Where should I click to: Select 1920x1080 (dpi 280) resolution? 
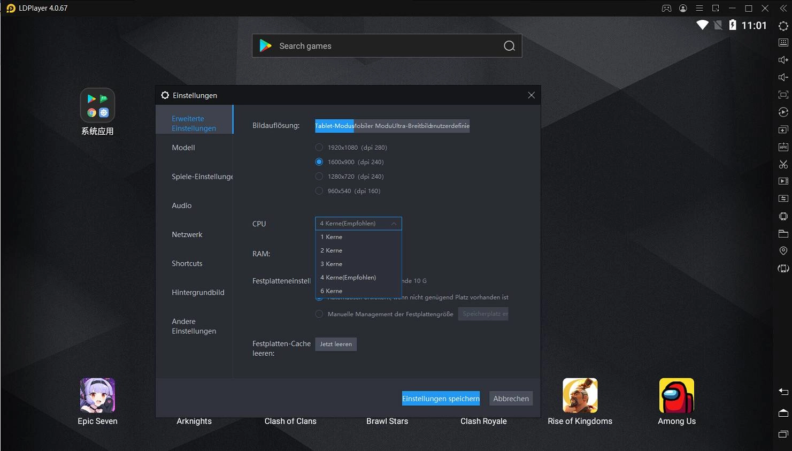[319, 147]
